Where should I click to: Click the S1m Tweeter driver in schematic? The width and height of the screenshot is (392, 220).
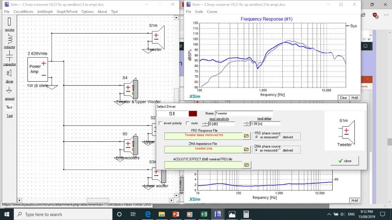pyautogui.click(x=158, y=38)
